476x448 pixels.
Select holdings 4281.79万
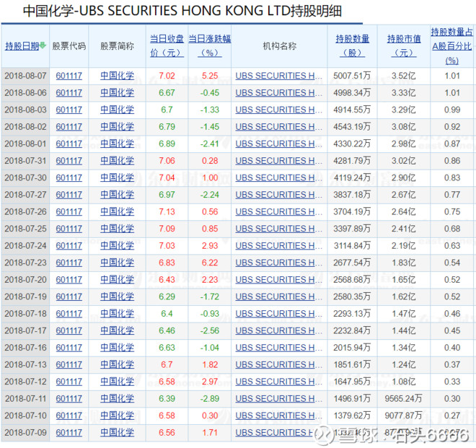[352, 161]
